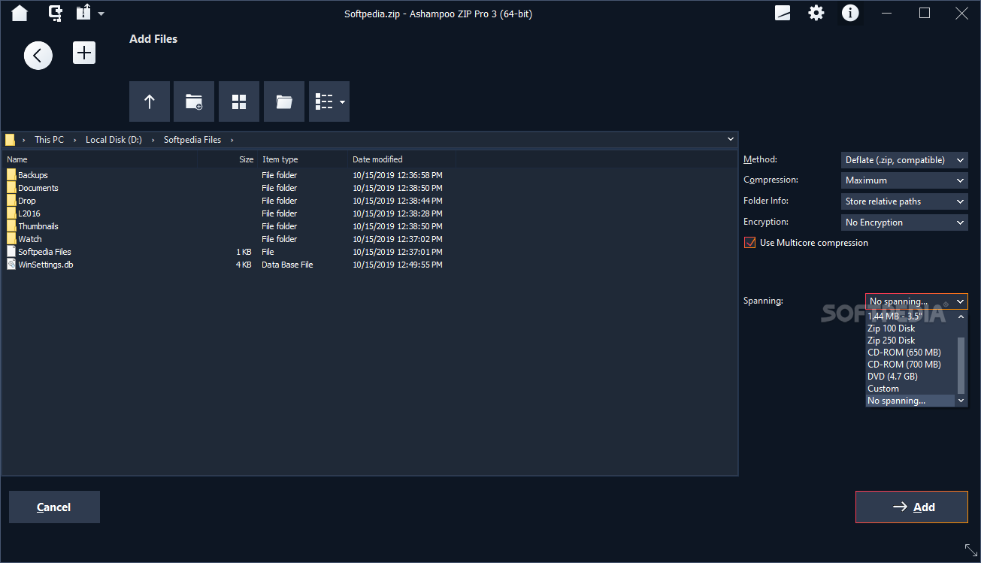
Task: Open the info about icon
Action: (850, 13)
